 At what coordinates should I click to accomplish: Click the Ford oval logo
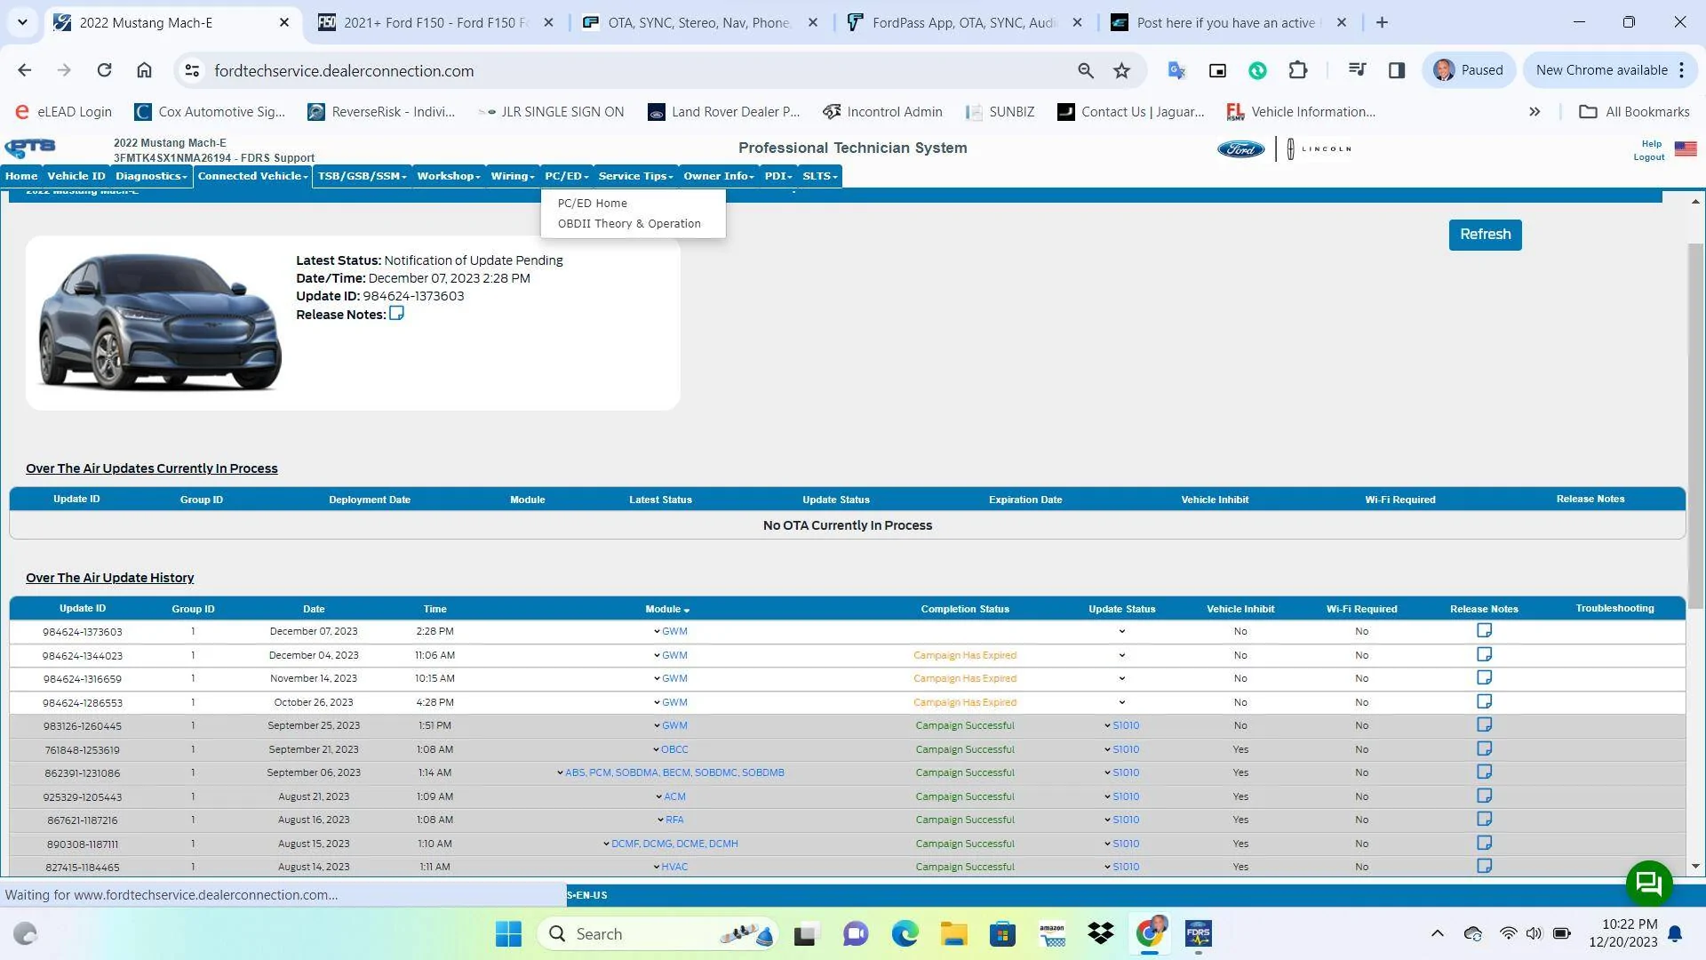1240,149
